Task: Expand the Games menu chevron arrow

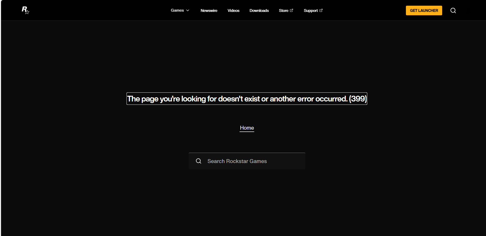Action: pos(188,10)
